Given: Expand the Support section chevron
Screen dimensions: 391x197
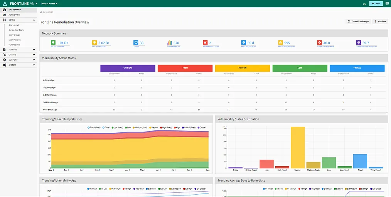Looking at the screenshot, I should coord(34,60).
